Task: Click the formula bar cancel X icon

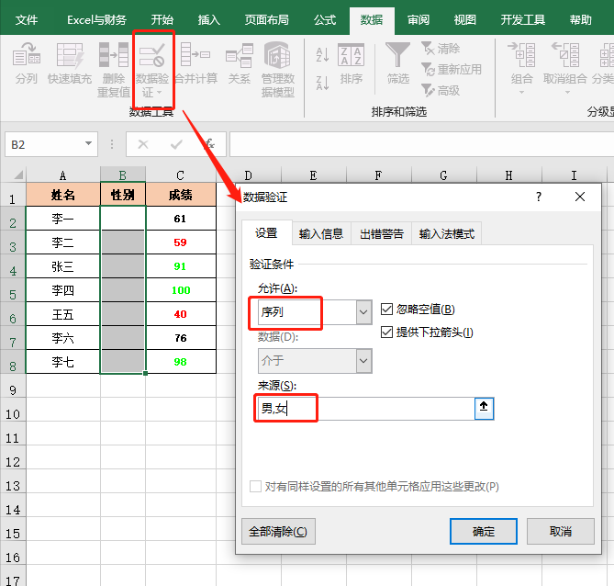Action: [x=143, y=144]
